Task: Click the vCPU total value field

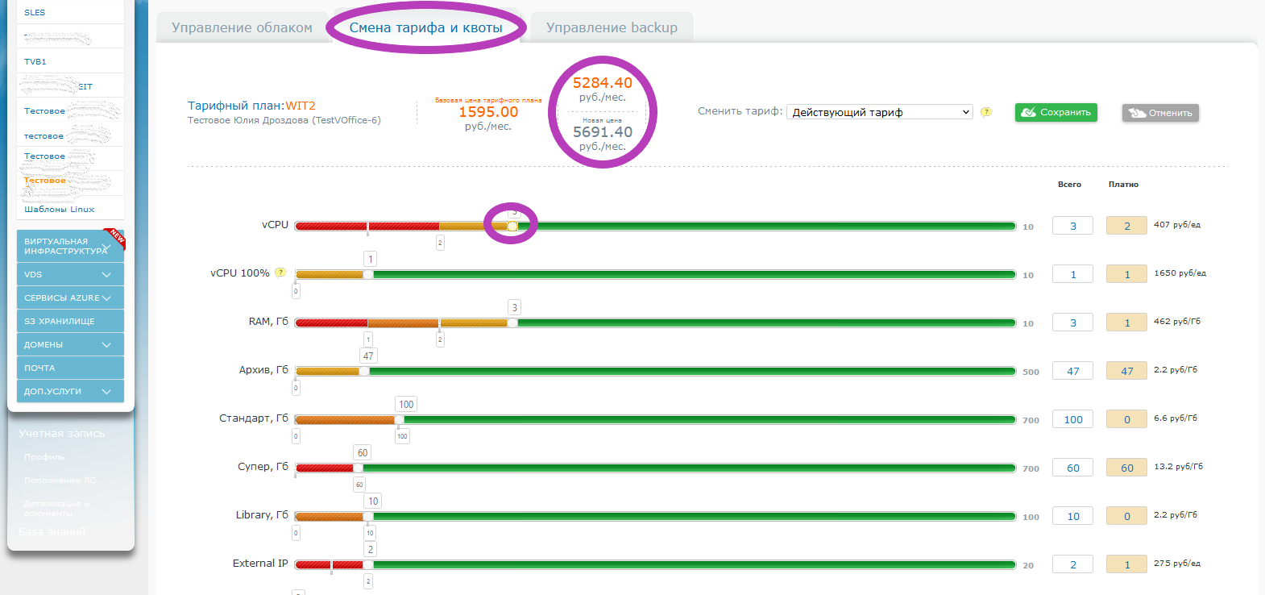Action: pos(1072,226)
